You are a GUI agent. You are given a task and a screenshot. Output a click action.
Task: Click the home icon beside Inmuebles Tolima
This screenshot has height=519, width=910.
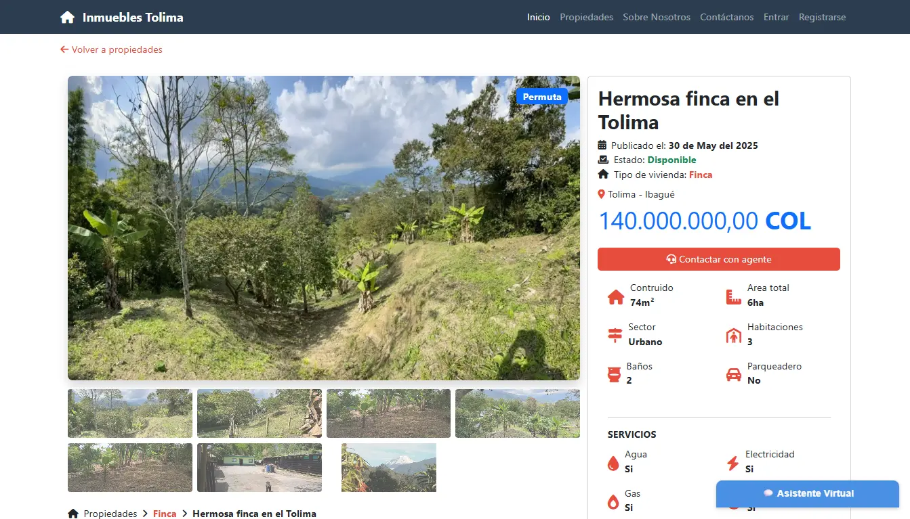[67, 16]
